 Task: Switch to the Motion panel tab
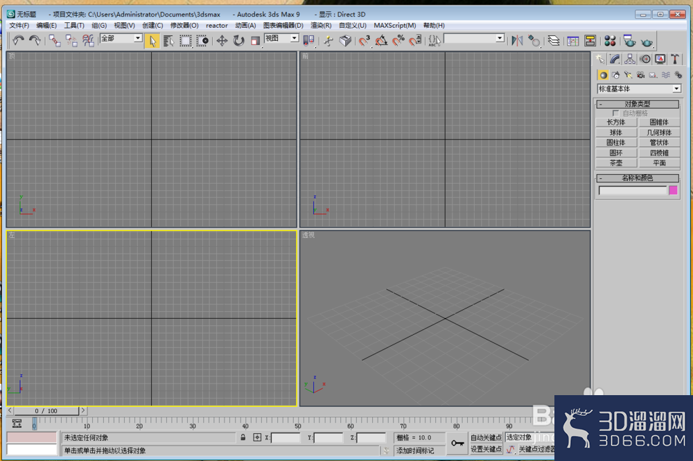click(644, 59)
